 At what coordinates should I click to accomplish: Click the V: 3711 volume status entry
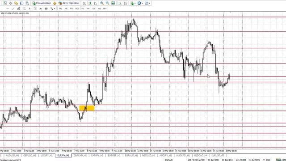pos(267,160)
